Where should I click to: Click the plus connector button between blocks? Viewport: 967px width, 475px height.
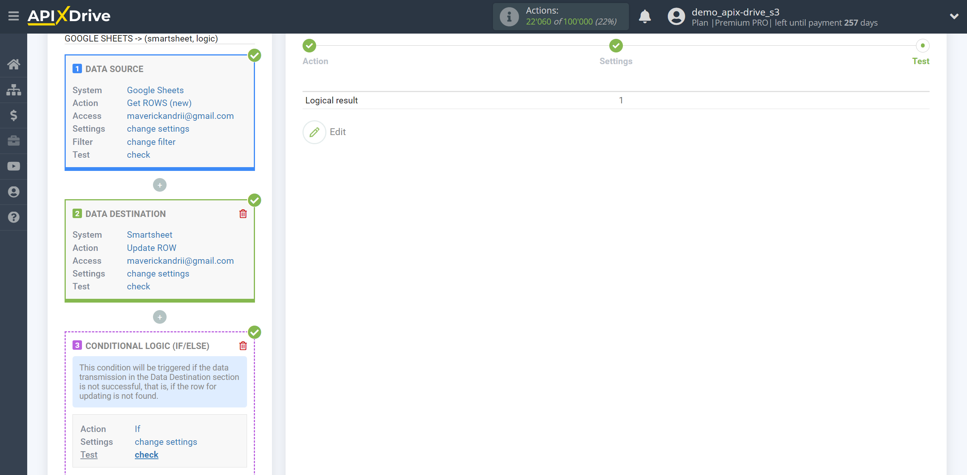[160, 185]
